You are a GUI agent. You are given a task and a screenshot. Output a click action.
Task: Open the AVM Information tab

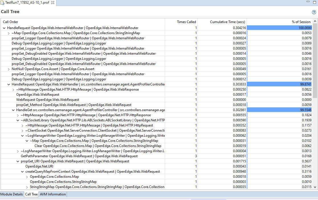(53, 194)
